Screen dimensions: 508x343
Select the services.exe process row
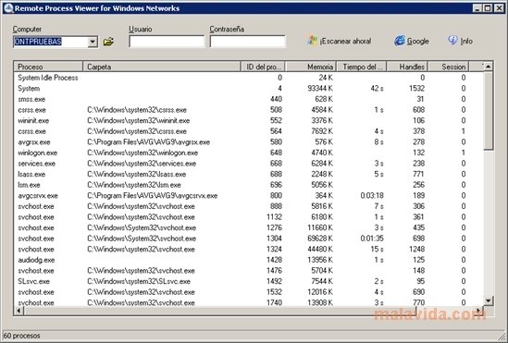(x=249, y=163)
